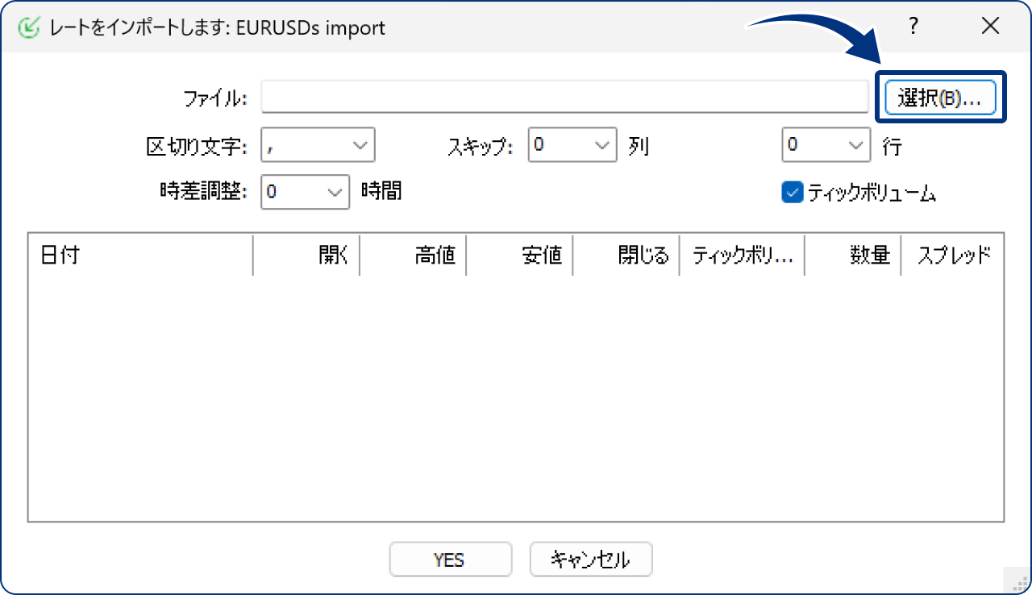This screenshot has height=595, width=1032.
Task: Cancel the import with キャンセル
Action: pos(590,559)
